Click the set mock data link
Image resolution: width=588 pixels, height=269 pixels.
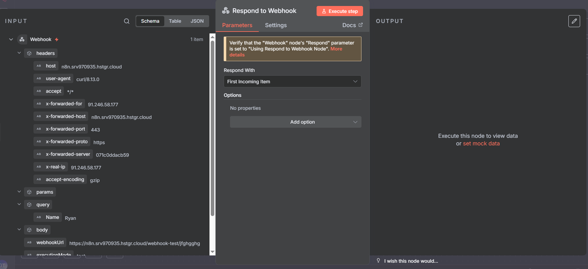click(x=481, y=143)
